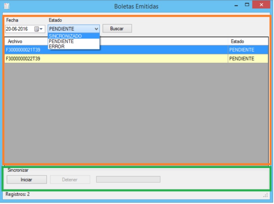Click the Registros: 2 status text
The width and height of the screenshot is (274, 204).
(18, 194)
